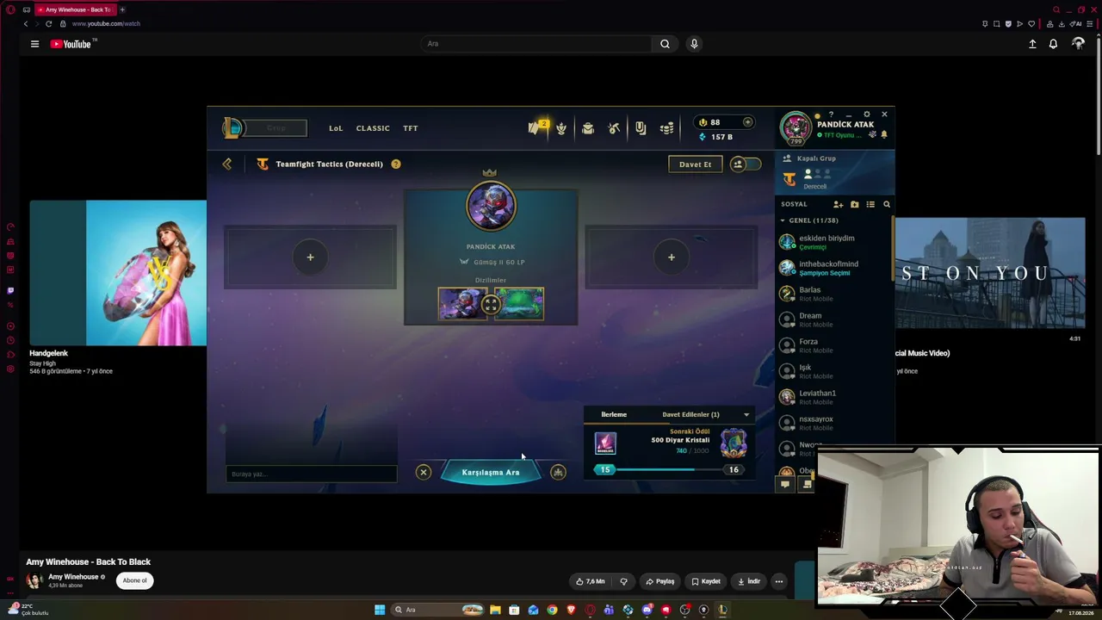The width and height of the screenshot is (1102, 620).
Task: Open the lobby team comps Dizilimler thumbnail
Action: [491, 304]
